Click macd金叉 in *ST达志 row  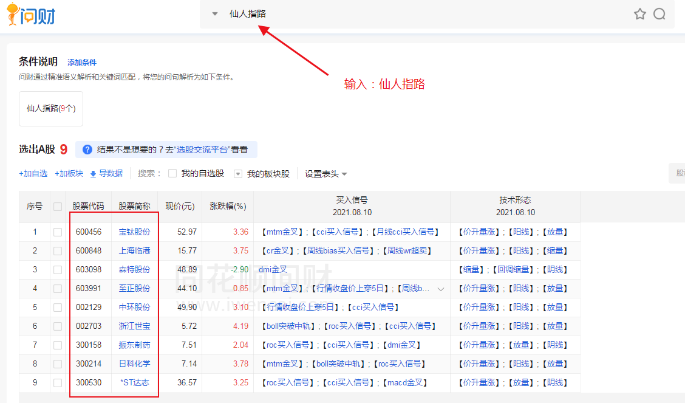(x=405, y=382)
